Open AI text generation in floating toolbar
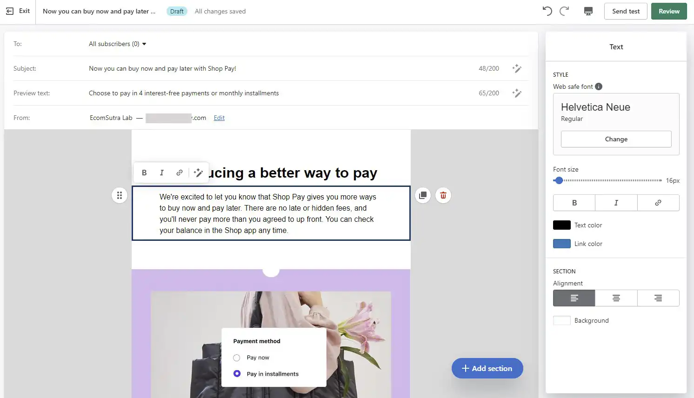694x398 pixels. point(199,172)
